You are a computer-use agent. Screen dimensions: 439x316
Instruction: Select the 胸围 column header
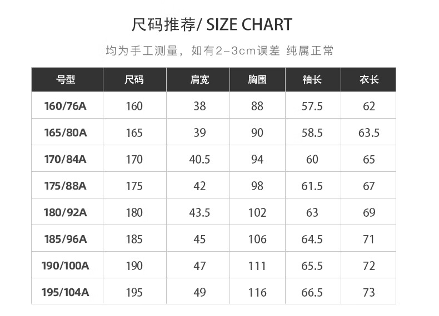click(x=258, y=80)
